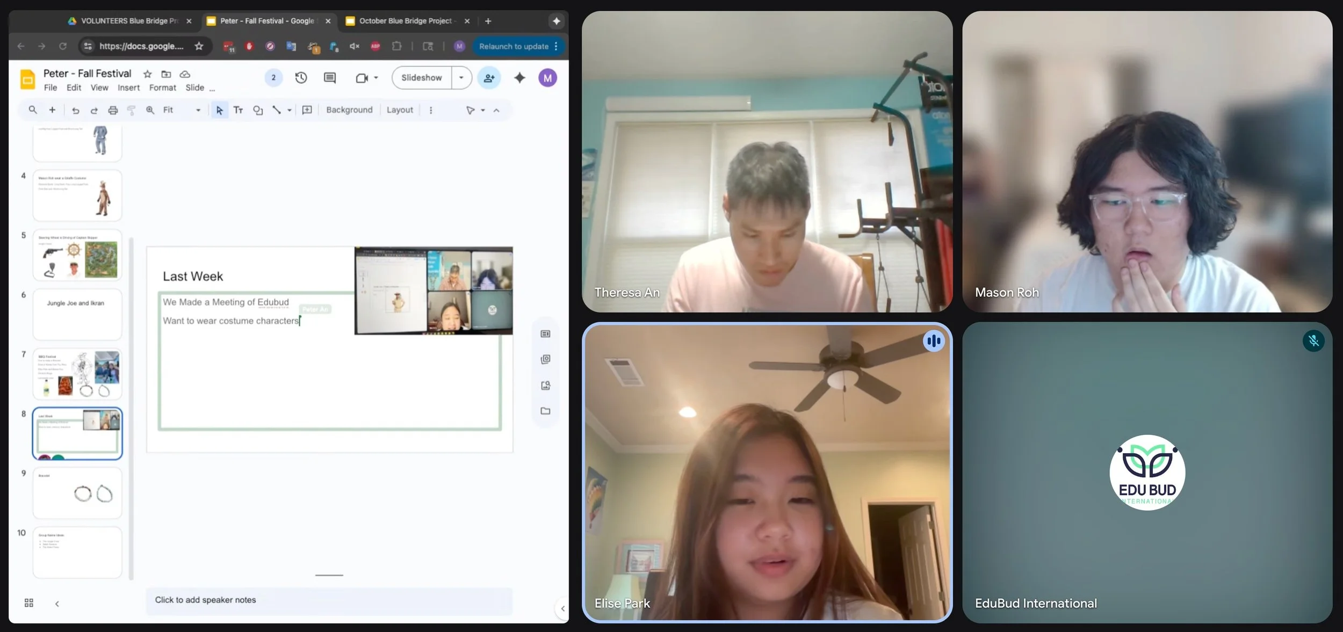Open the Gemini sparkle assistant in Slides
Viewport: 1343px width, 632px height.
[519, 78]
